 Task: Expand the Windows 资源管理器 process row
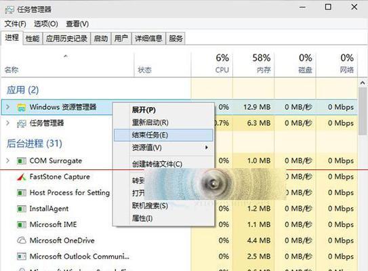[x=7, y=107]
